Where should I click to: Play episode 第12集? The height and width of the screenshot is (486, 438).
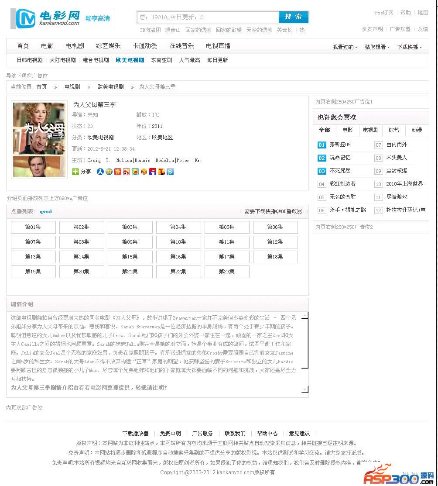(275, 242)
